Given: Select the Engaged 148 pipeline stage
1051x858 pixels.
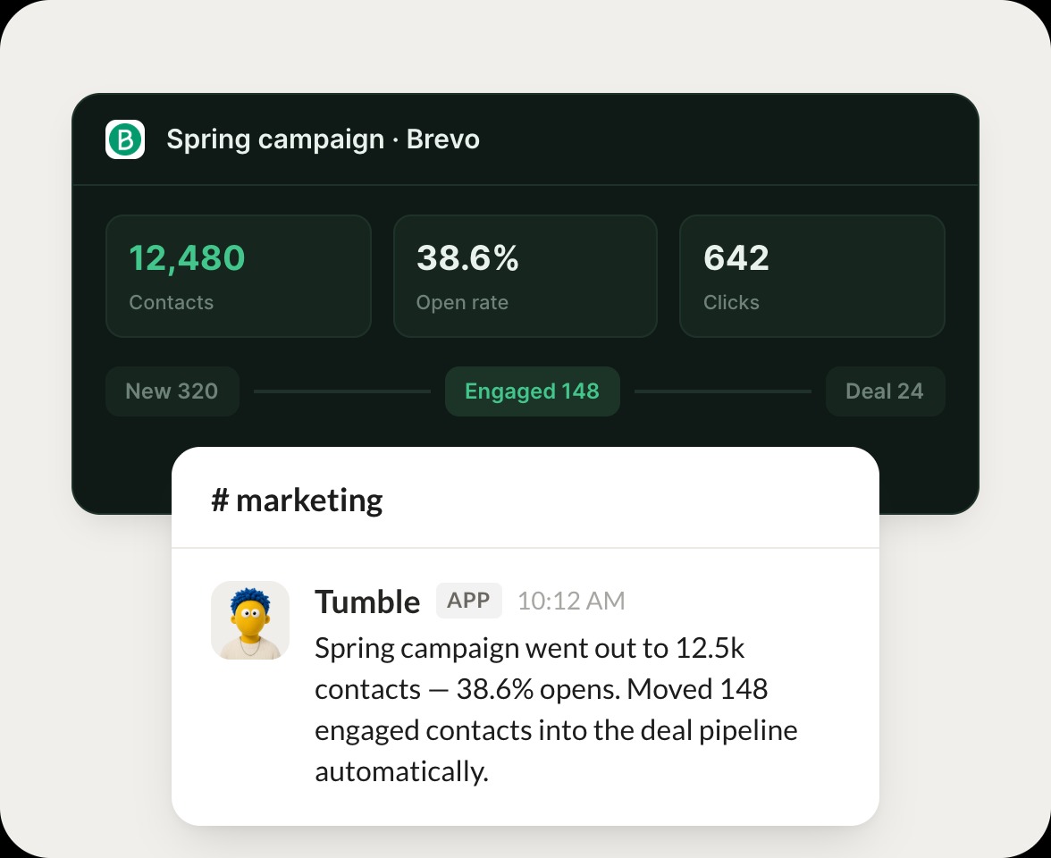Looking at the screenshot, I should click(x=533, y=391).
